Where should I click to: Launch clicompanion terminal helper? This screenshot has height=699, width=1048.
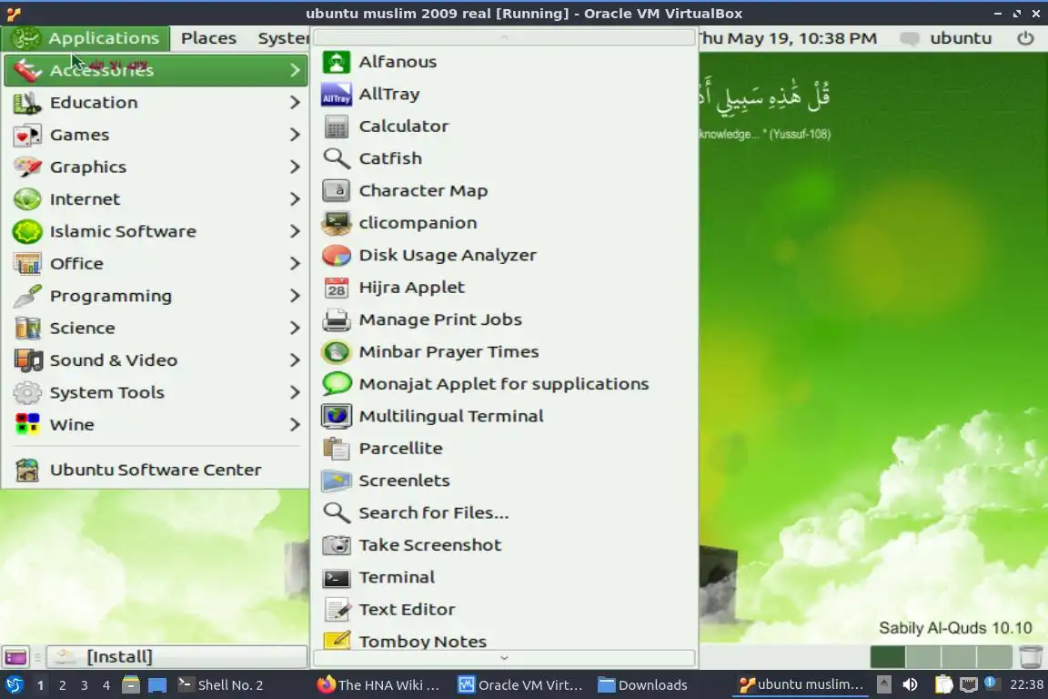pos(504,223)
